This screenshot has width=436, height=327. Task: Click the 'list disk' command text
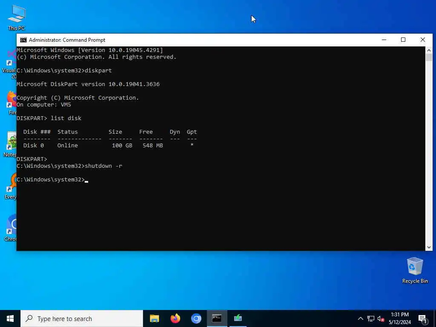[66, 118]
